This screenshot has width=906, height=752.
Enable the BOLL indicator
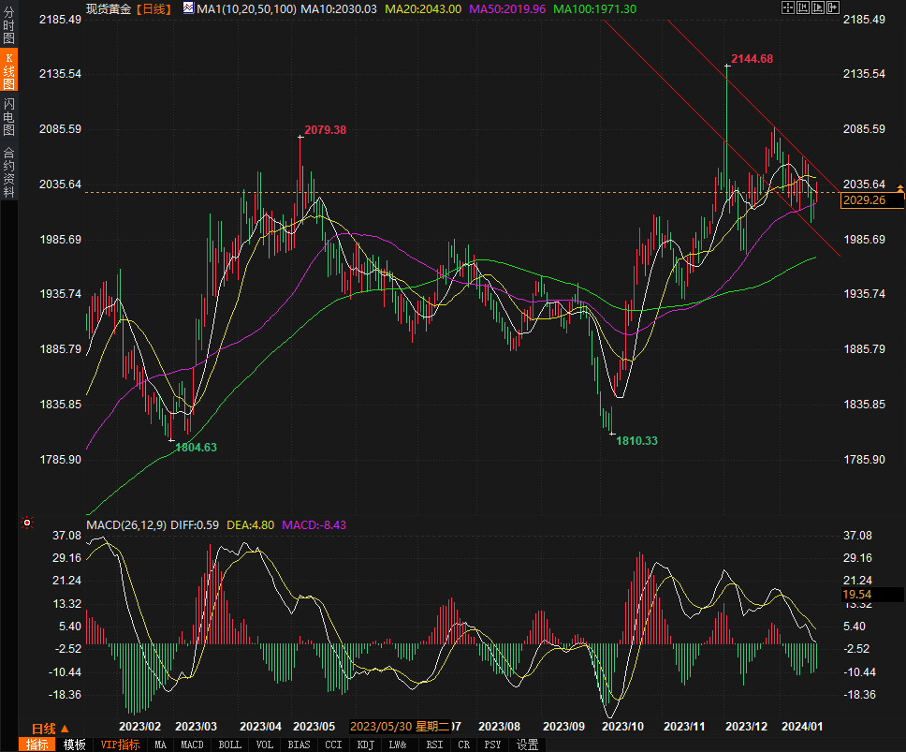tap(229, 745)
